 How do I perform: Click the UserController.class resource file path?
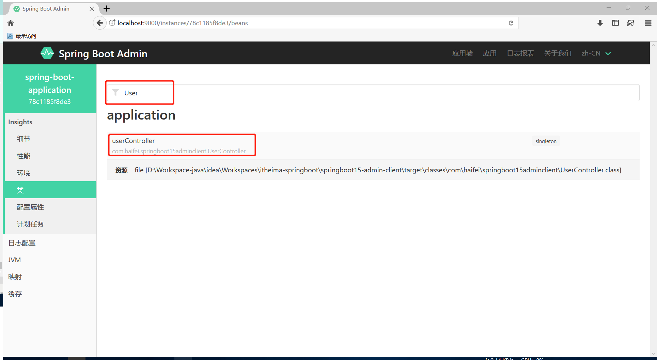point(378,170)
